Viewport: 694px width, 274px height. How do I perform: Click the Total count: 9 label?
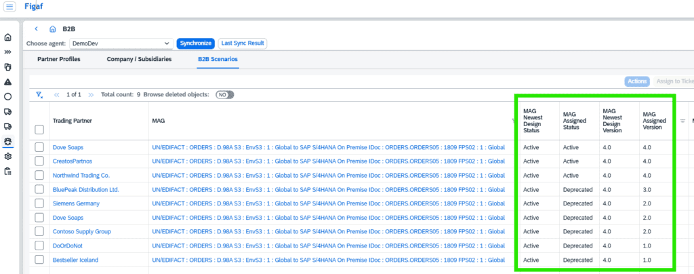click(x=121, y=95)
